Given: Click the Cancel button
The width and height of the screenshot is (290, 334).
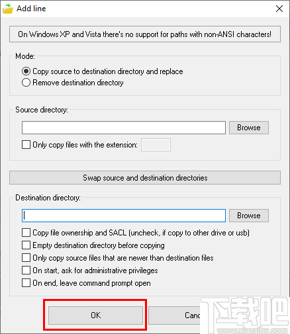Looking at the screenshot, I should [174, 315].
